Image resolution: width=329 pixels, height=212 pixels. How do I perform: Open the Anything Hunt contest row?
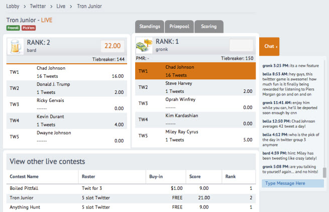131,207
